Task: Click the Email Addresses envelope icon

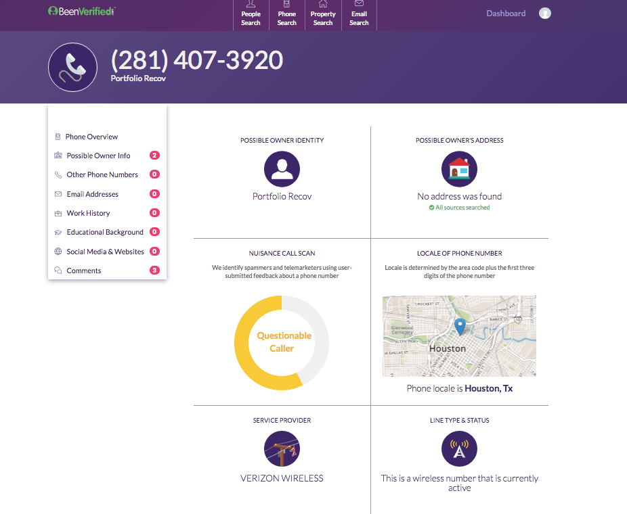Action: coord(58,194)
